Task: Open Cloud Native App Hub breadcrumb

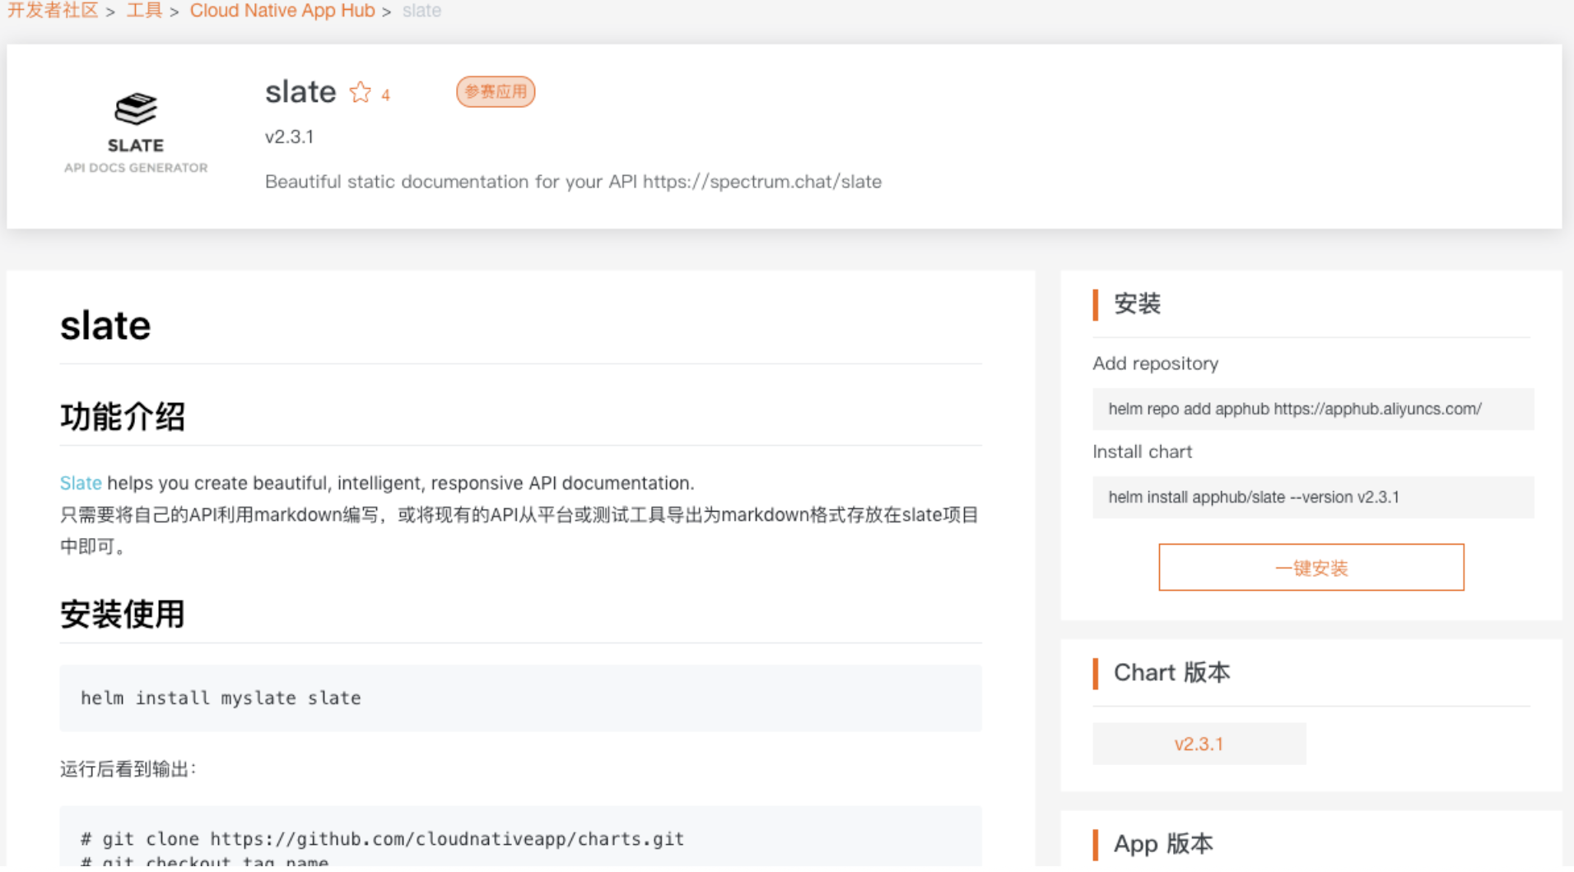Action: pyautogui.click(x=282, y=11)
